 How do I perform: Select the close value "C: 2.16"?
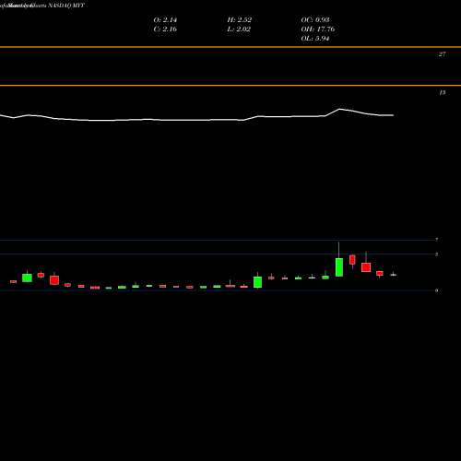click(165, 30)
